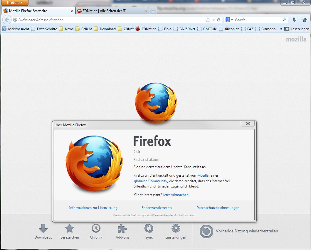Bookmark this page with star icon

(x=208, y=20)
